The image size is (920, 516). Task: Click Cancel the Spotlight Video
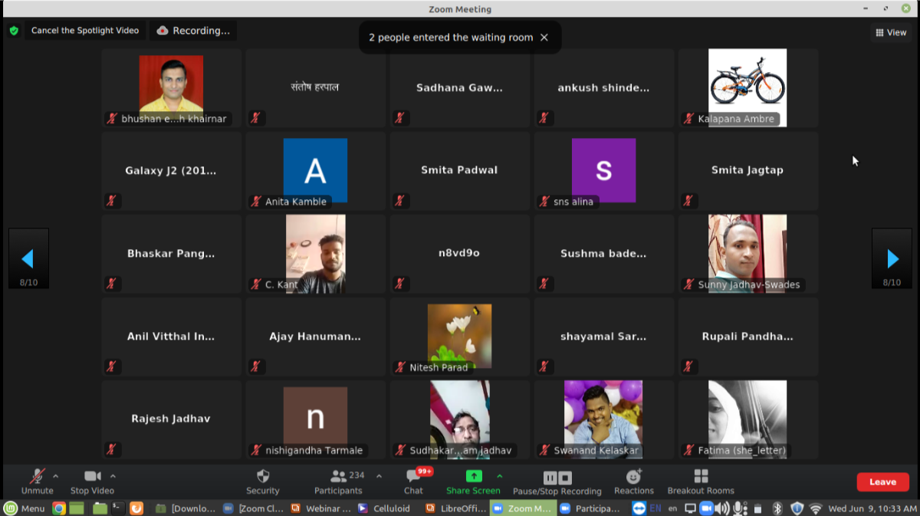coord(84,31)
